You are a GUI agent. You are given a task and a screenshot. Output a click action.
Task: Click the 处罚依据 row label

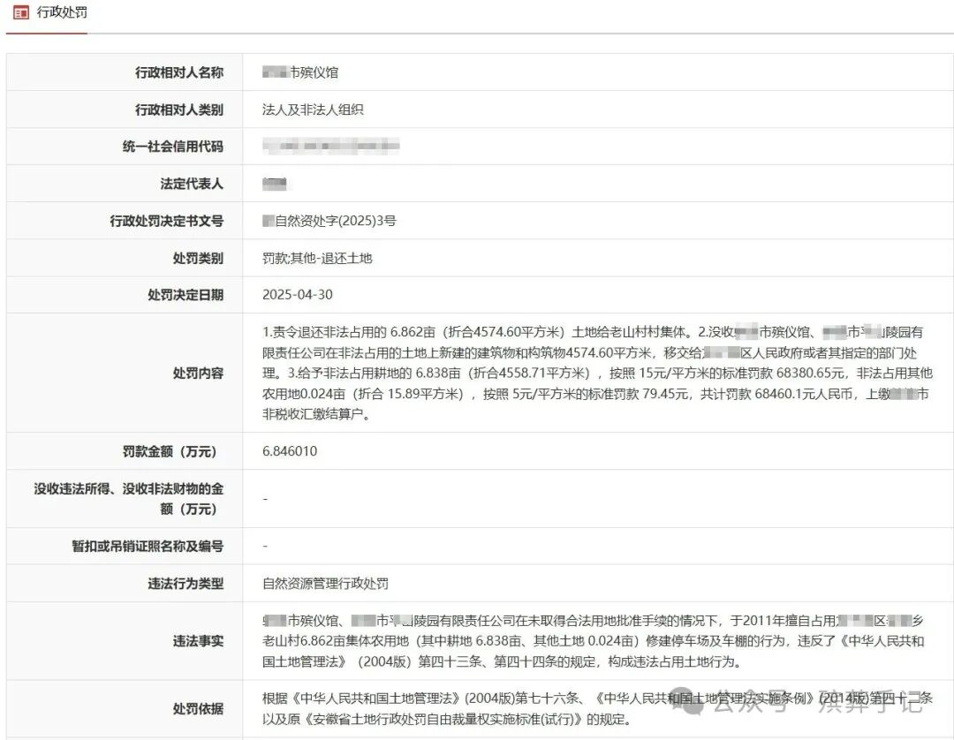(x=198, y=708)
